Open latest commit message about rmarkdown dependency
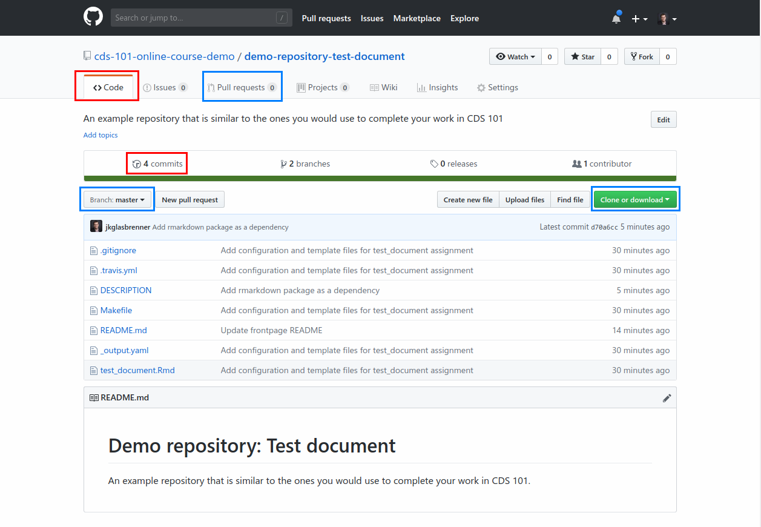This screenshot has width=761, height=527. click(220, 227)
